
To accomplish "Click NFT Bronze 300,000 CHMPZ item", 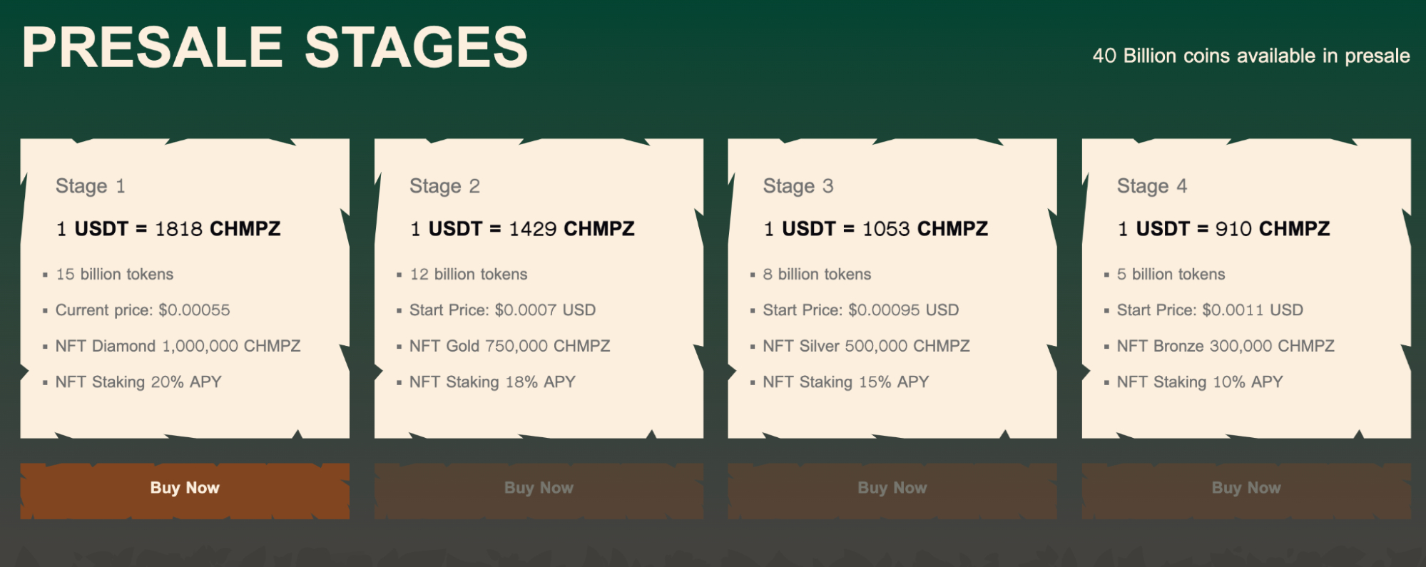I will pyautogui.click(x=1226, y=346).
